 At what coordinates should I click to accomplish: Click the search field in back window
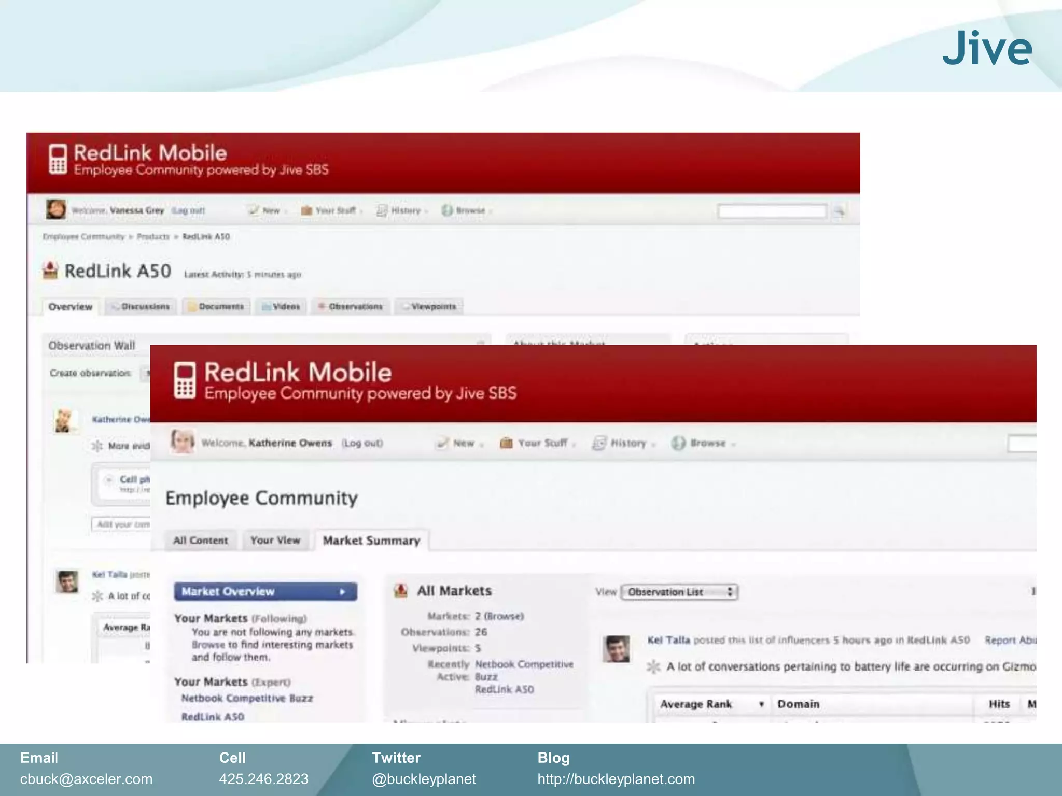[x=772, y=211]
